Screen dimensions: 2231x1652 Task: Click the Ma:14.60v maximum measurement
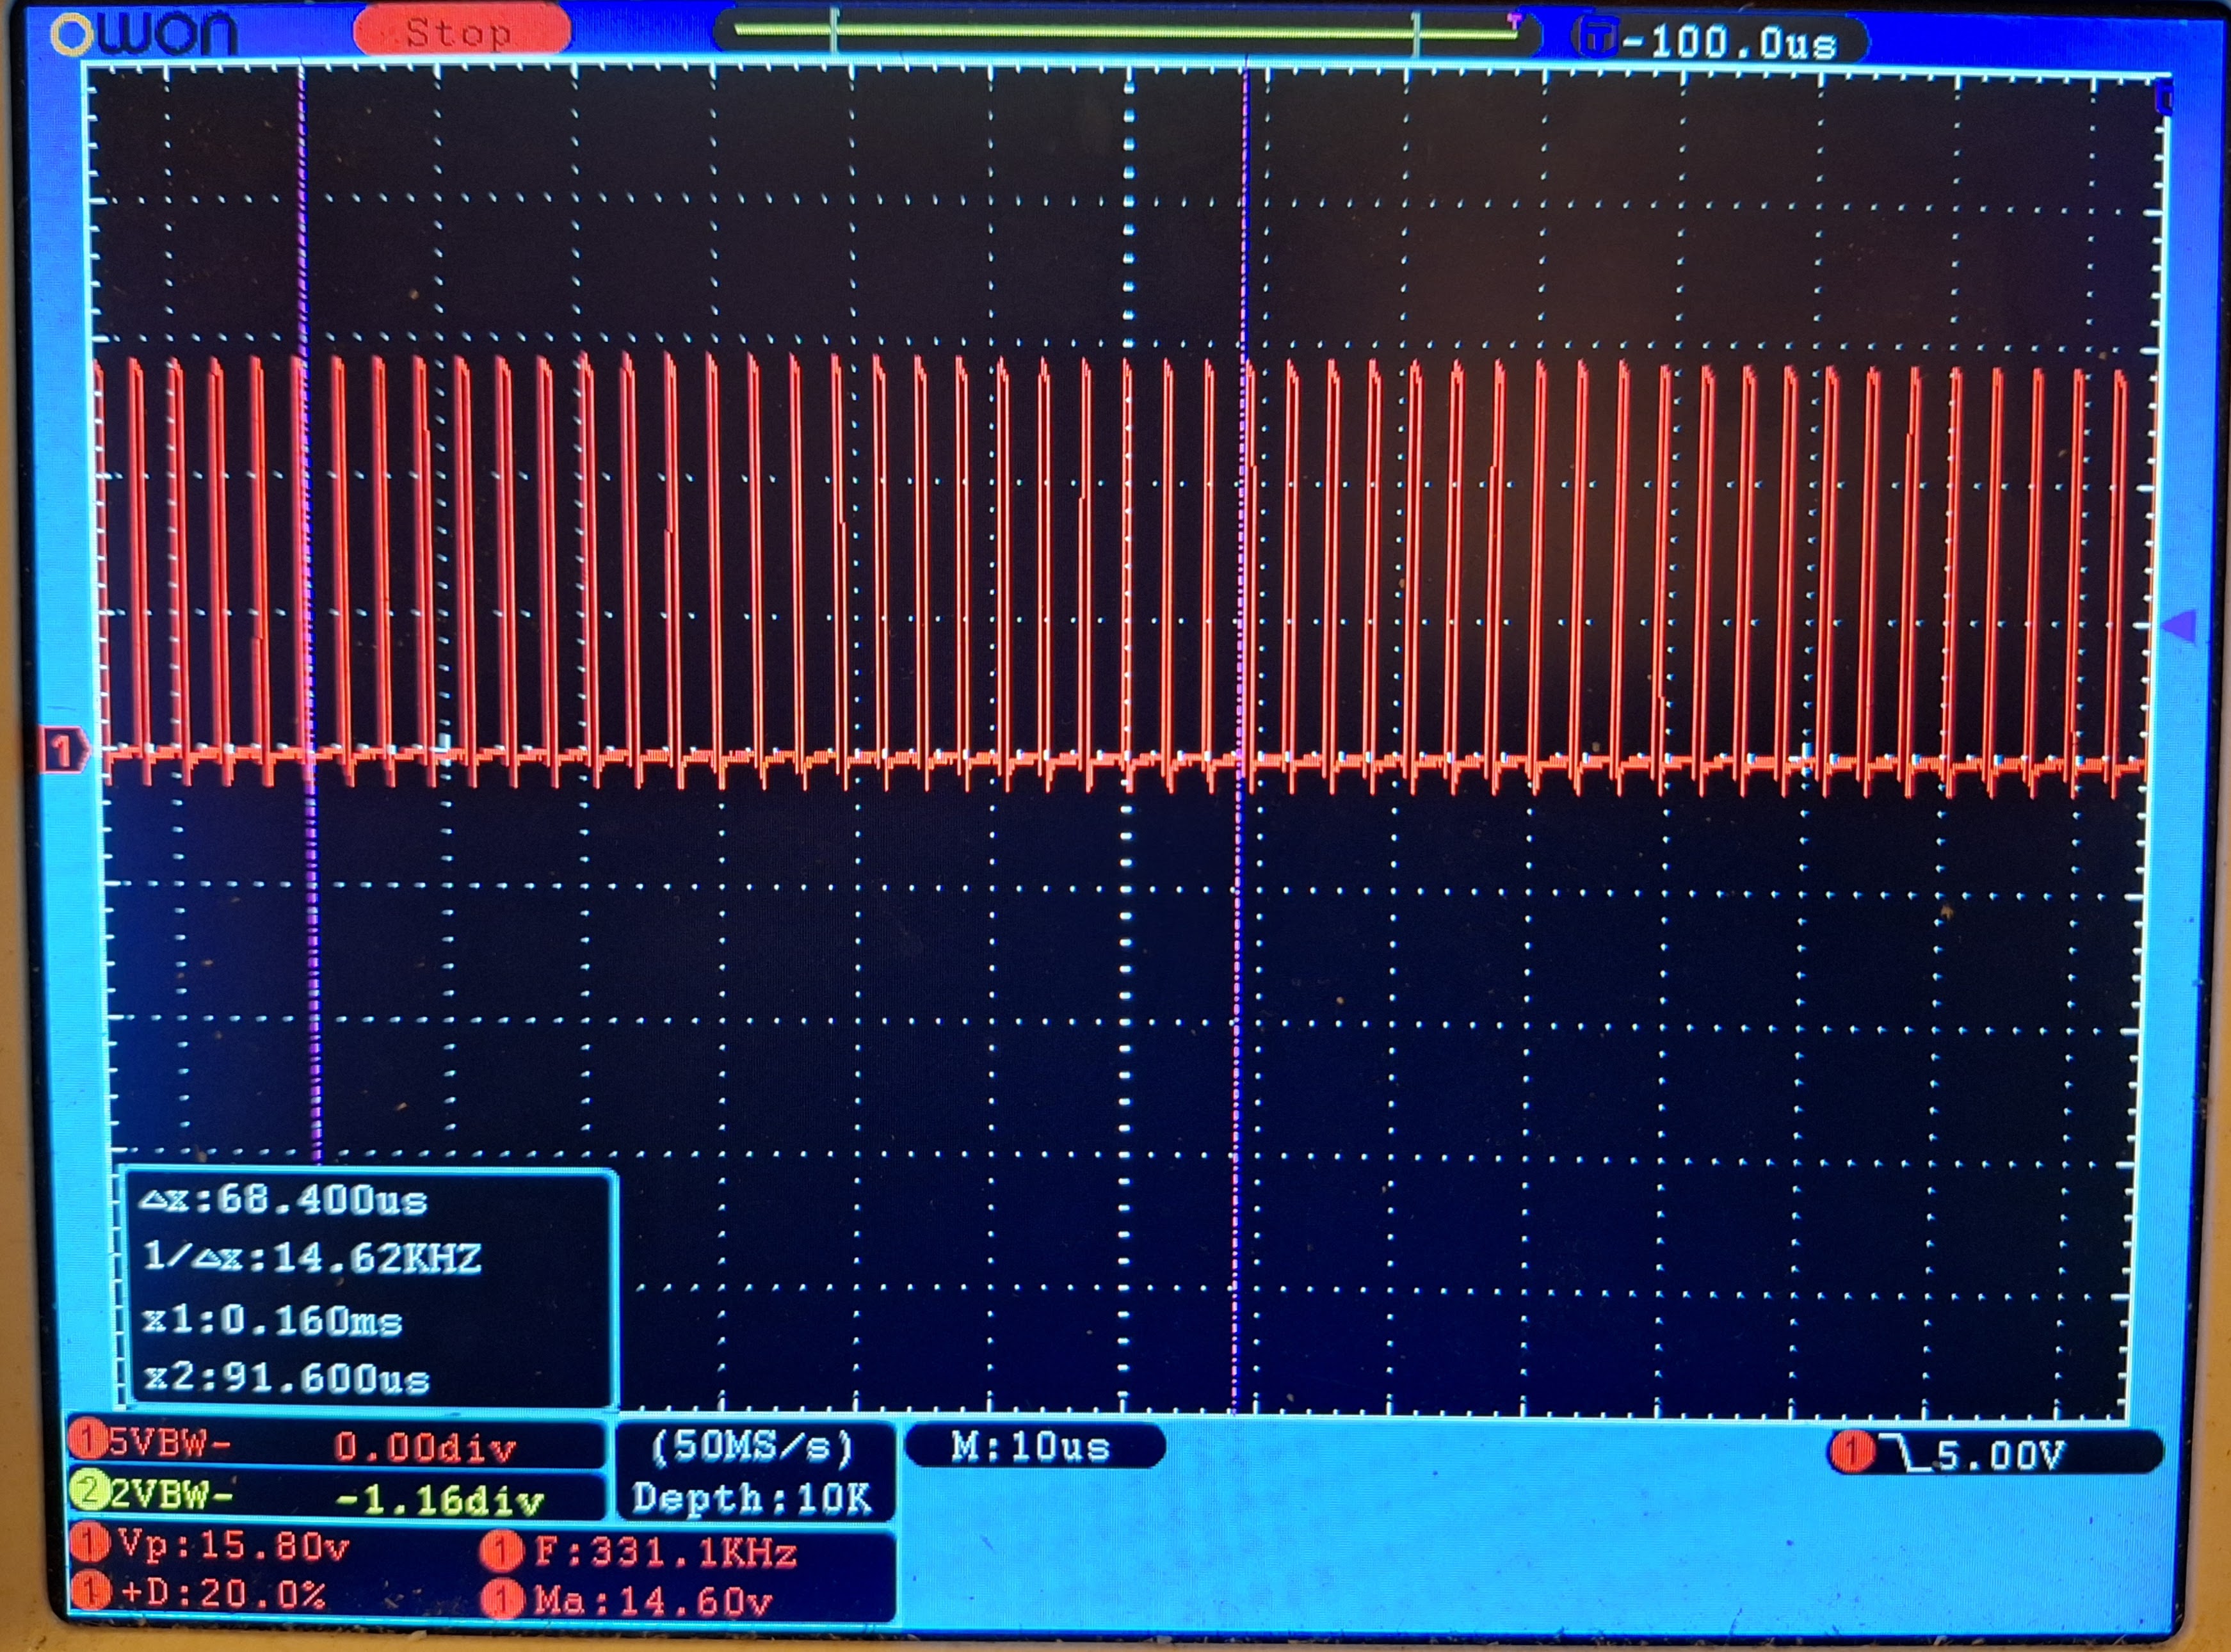tap(653, 1601)
